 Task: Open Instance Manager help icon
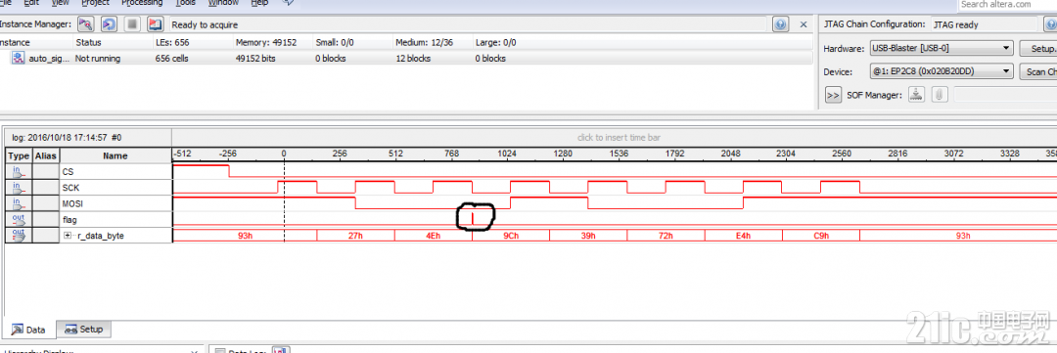781,24
